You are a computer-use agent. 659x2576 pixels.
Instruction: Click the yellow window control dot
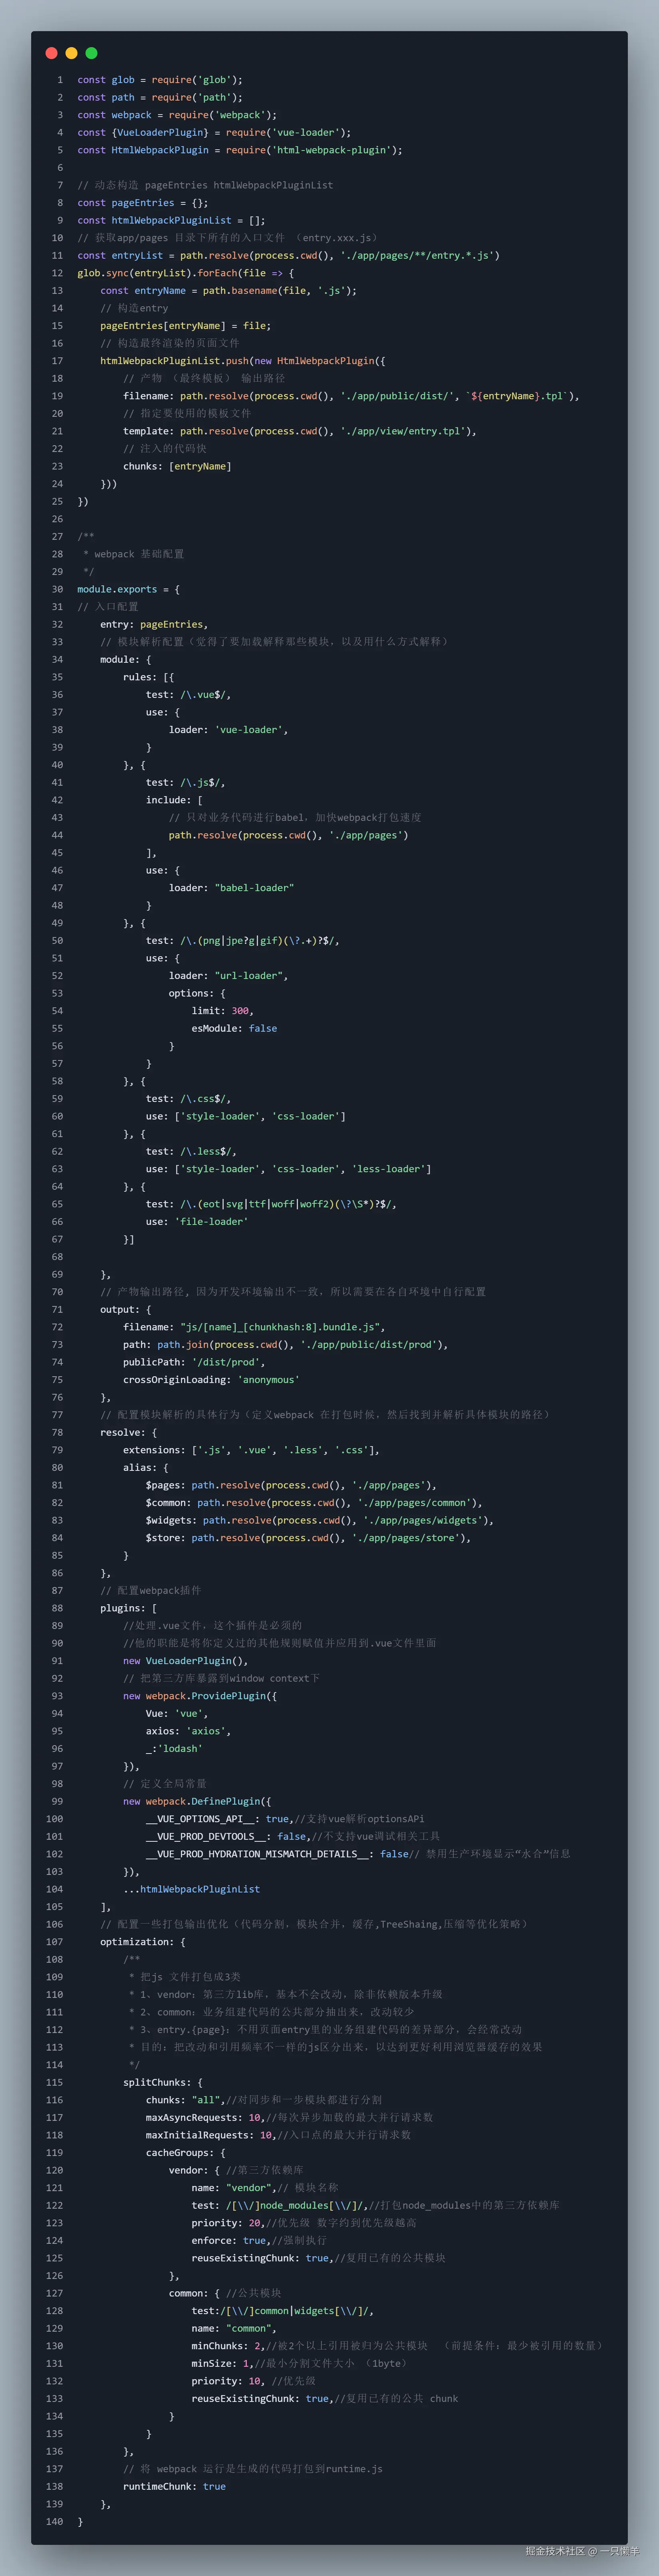(71, 53)
